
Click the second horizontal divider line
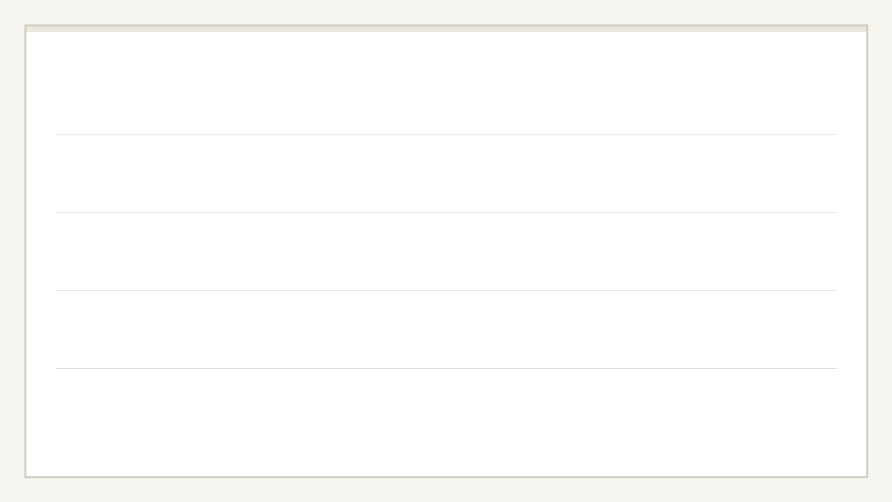coord(446,212)
